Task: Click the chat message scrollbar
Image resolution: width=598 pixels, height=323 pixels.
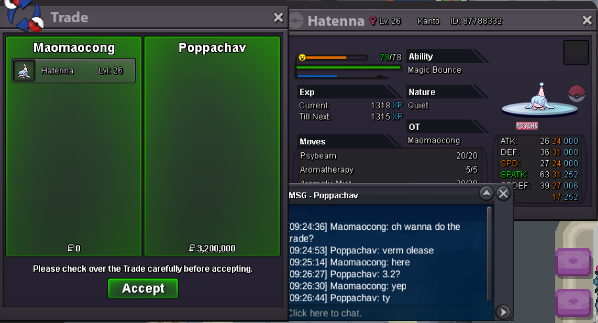Action: (x=489, y=253)
